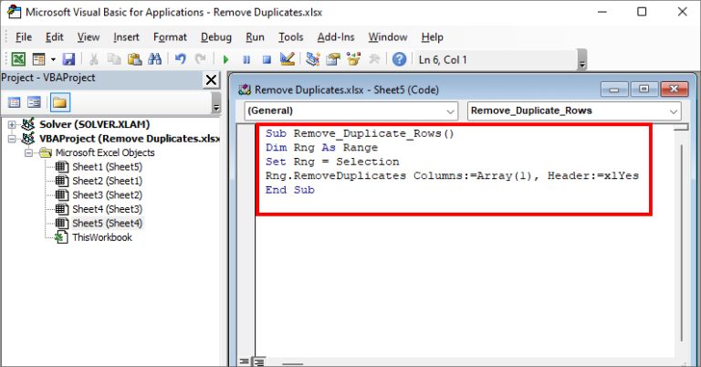Click the View Code icon in Project pane

click(x=15, y=103)
